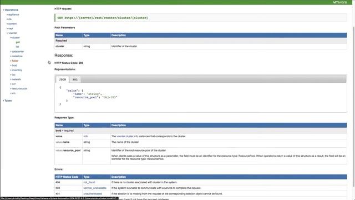Follow the vcenter.cluster.info link

(127, 136)
